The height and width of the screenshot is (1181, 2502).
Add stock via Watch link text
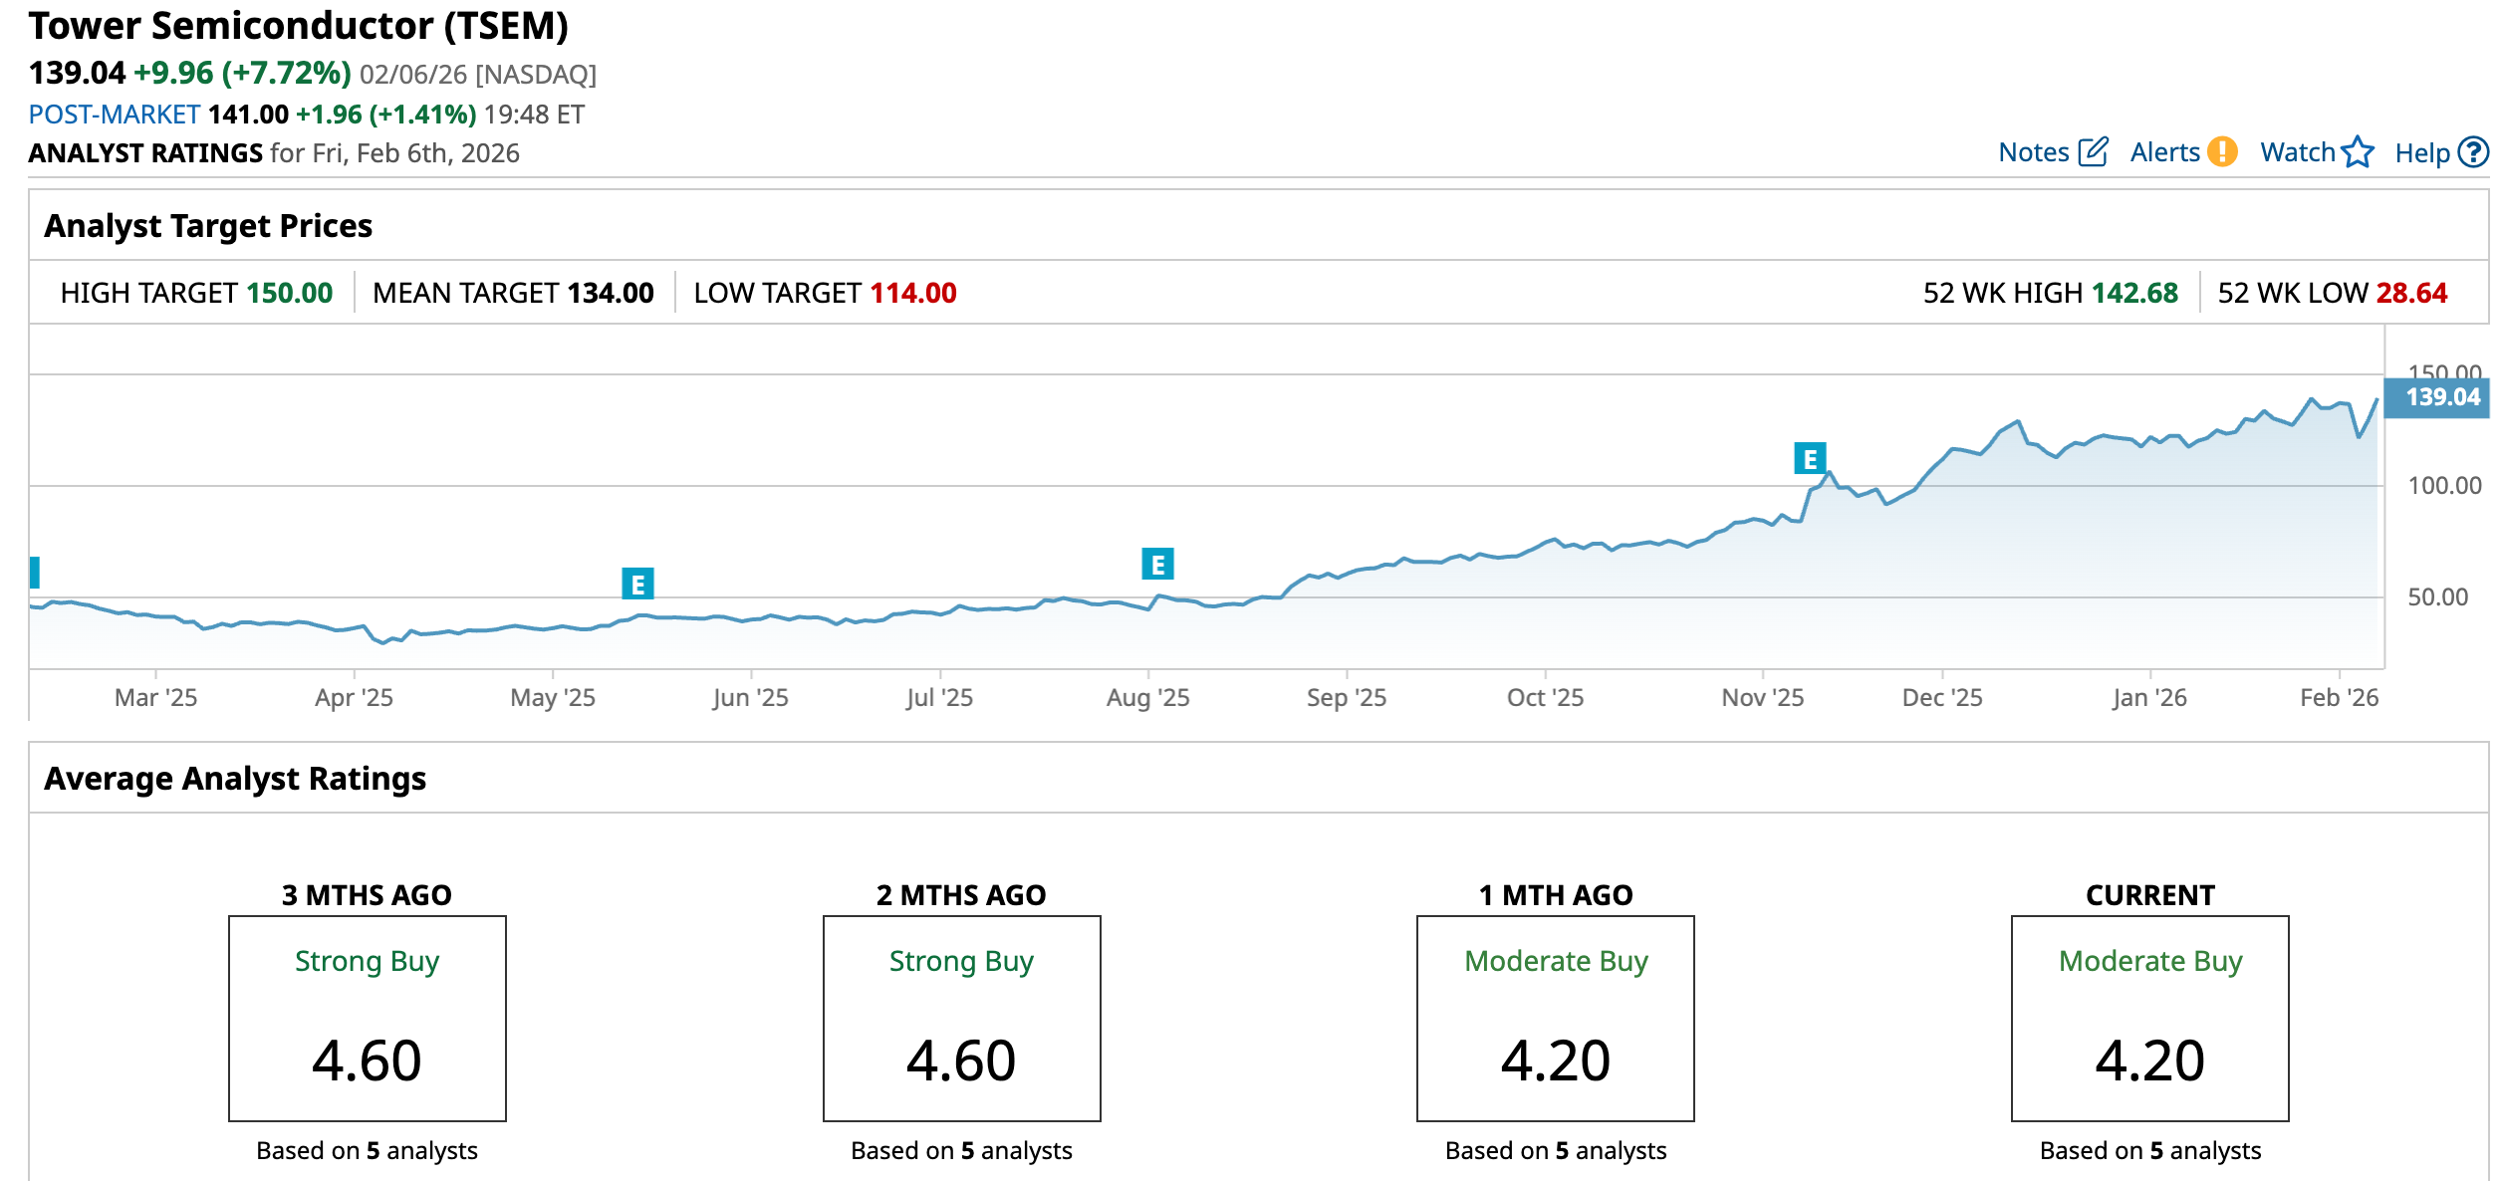pos(2297,152)
